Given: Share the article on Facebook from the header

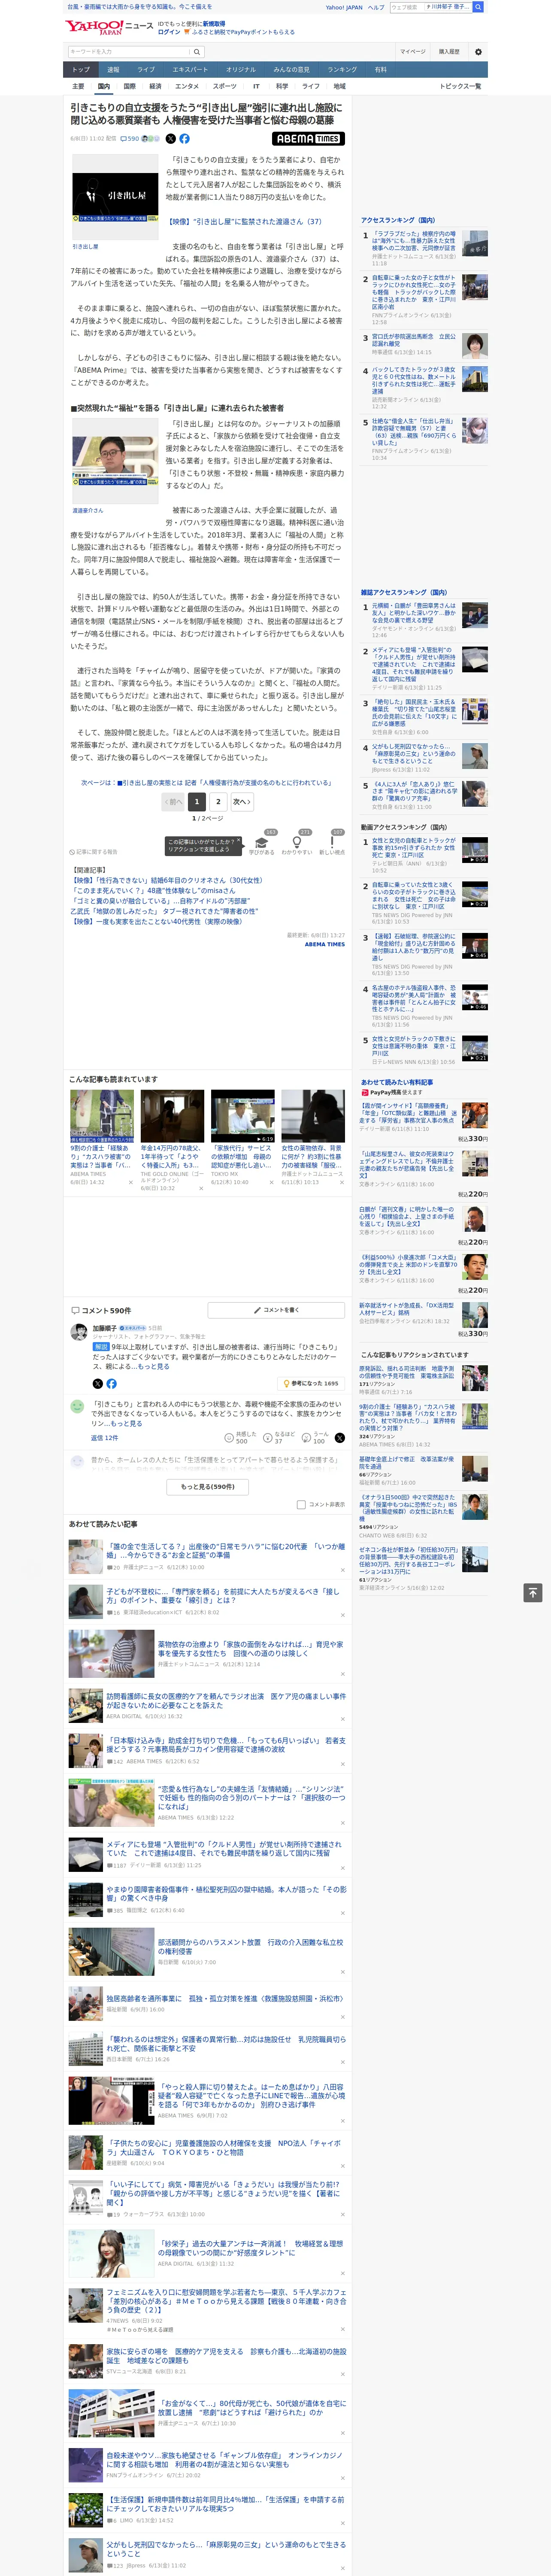Looking at the screenshot, I should [x=184, y=139].
